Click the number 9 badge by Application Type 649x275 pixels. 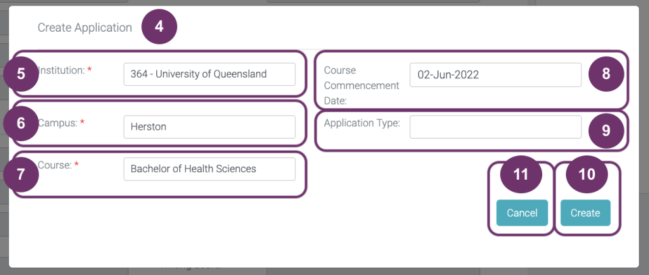[606, 130]
